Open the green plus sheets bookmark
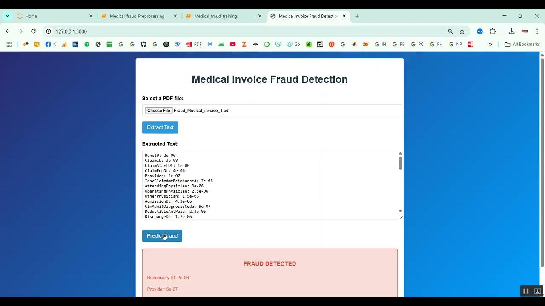545x306 pixels. [109, 44]
